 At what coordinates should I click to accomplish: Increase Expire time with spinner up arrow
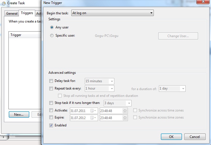click(x=125, y=117)
